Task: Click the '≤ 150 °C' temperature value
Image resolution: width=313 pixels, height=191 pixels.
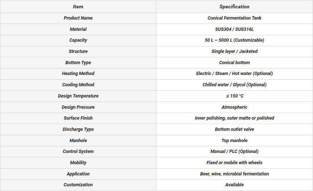Action: point(234,96)
